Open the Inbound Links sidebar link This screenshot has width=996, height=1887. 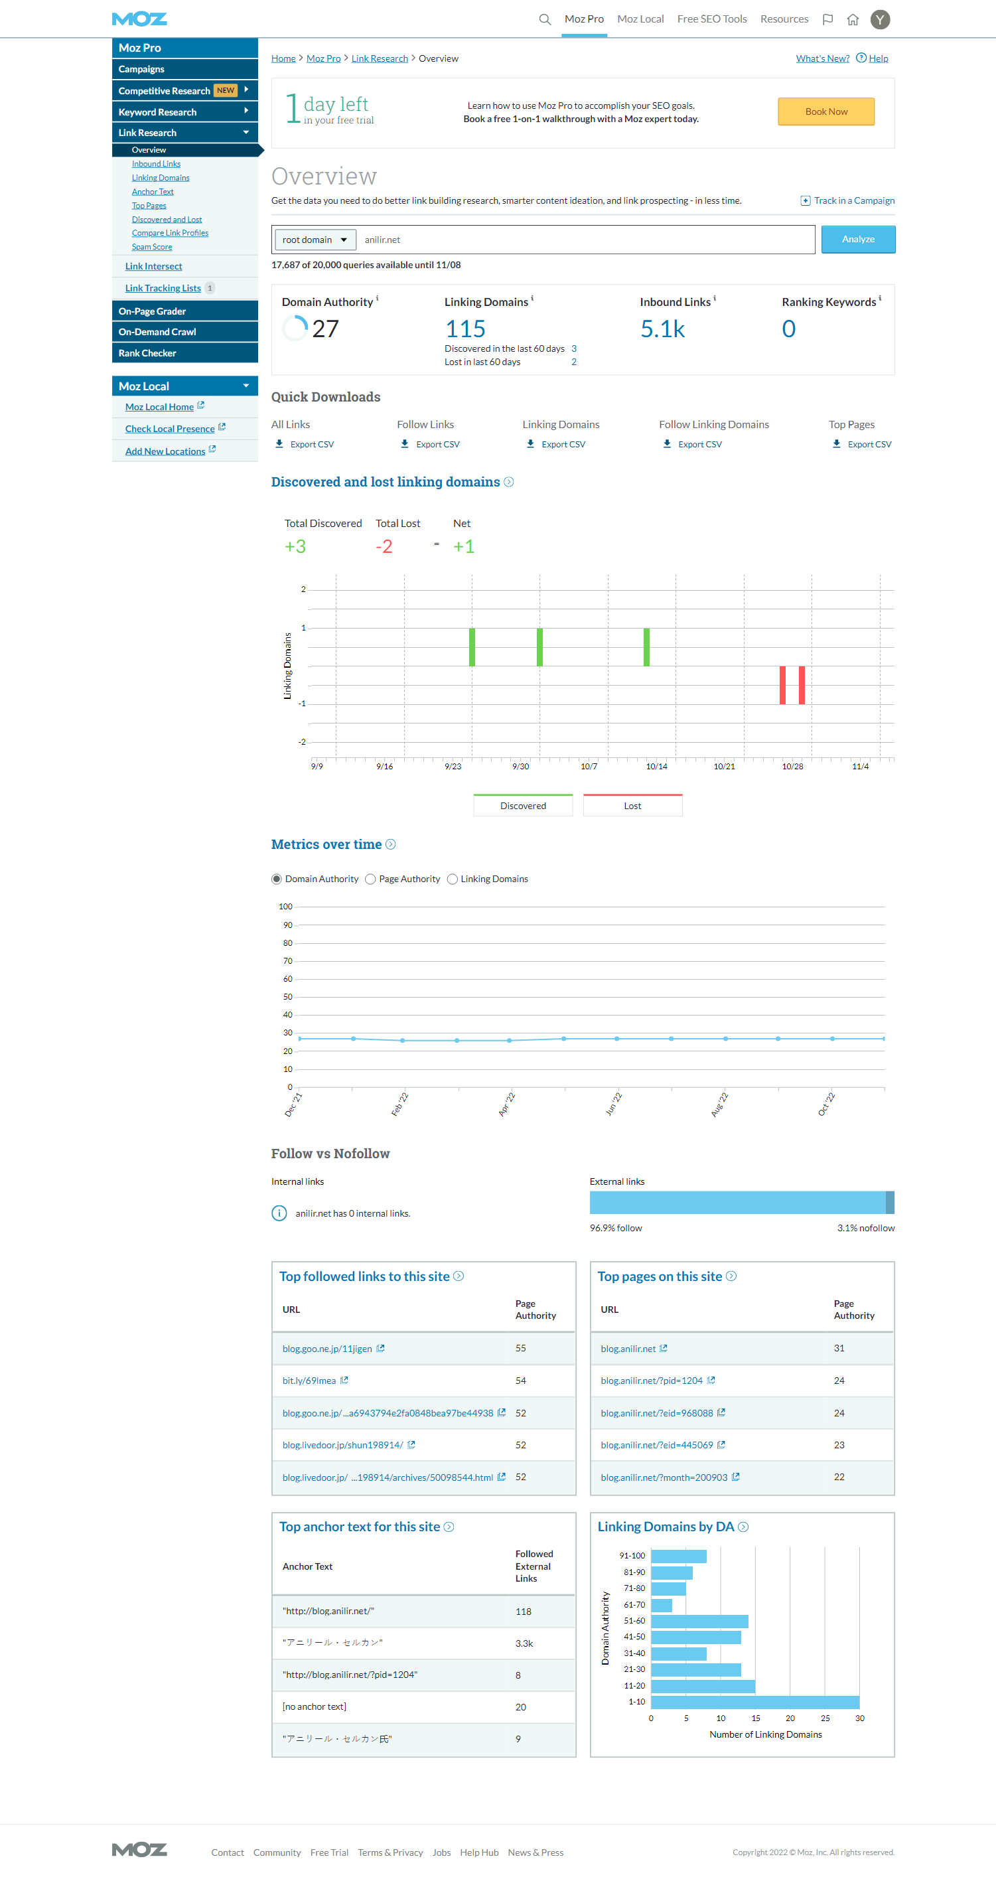point(156,164)
